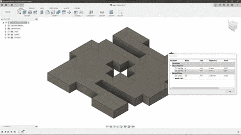The height and width of the screenshot is (135, 241).
Task: Switch to the Sheet Metal tab
Action: click(53, 8)
